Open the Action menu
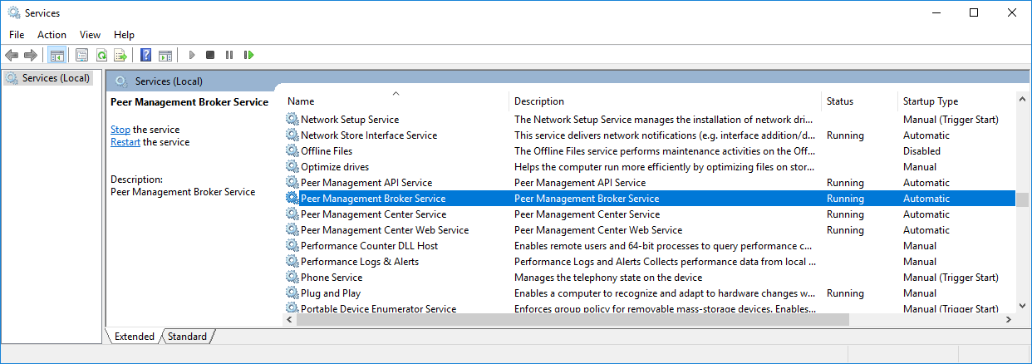 (x=52, y=35)
